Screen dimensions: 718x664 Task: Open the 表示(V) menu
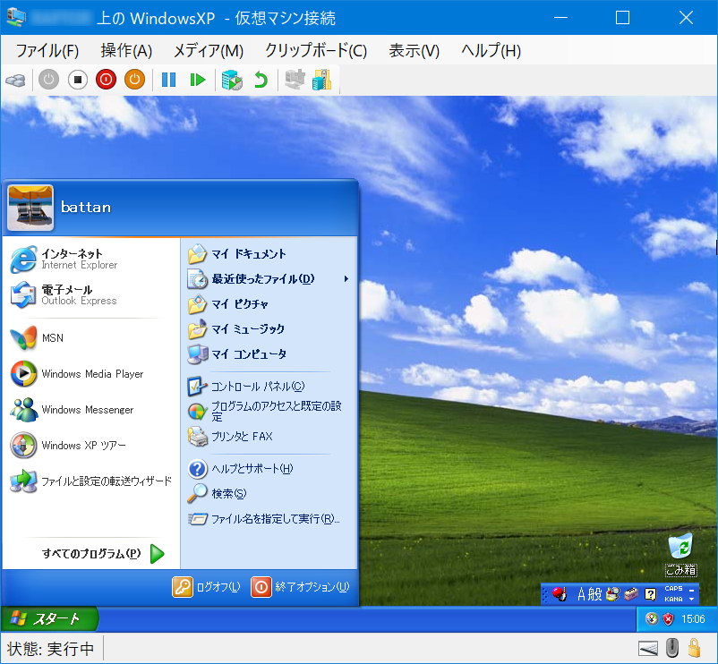click(414, 50)
